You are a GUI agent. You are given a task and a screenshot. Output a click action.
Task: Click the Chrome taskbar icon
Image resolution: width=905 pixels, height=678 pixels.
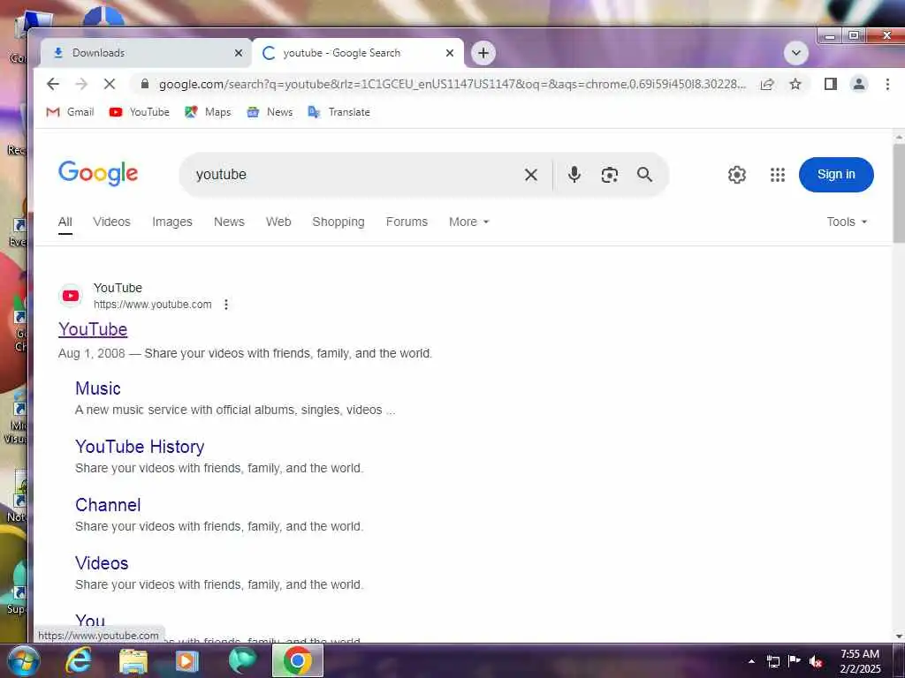pyautogui.click(x=297, y=660)
